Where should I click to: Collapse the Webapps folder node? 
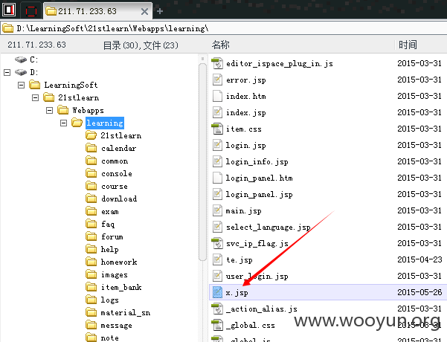[x=49, y=110]
